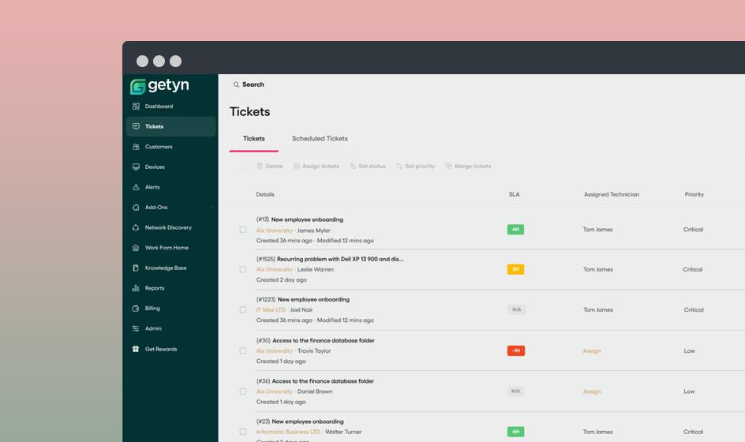Click 'Low' priority of ticket #36

pyautogui.click(x=690, y=391)
